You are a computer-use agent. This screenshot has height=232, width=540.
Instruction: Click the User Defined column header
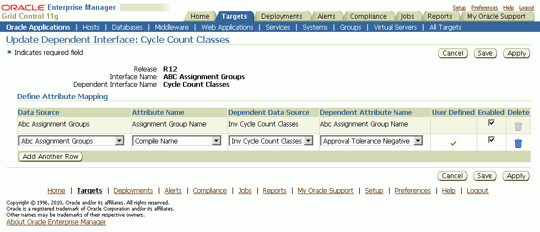(x=453, y=112)
